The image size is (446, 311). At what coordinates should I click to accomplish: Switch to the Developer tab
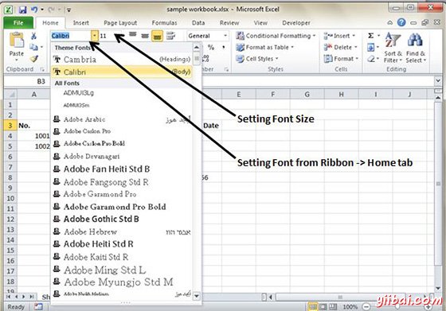[296, 23]
